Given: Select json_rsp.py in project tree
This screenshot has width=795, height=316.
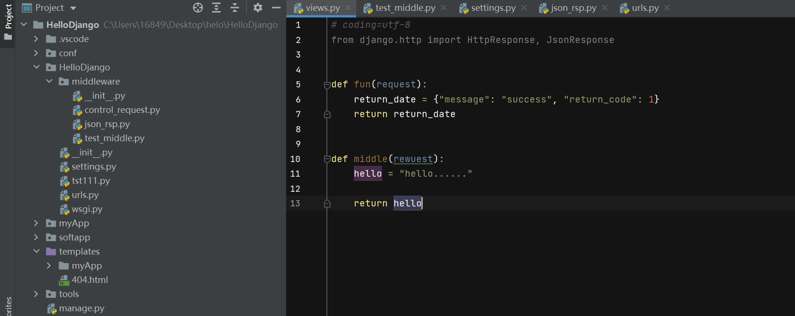Looking at the screenshot, I should [x=107, y=124].
